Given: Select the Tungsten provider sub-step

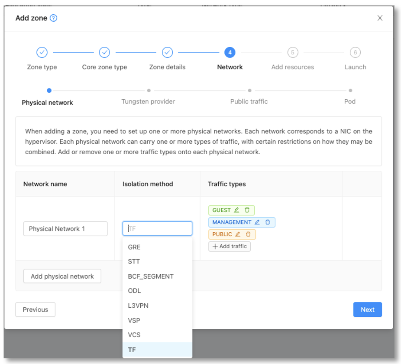Looking at the screenshot, I should point(149,101).
